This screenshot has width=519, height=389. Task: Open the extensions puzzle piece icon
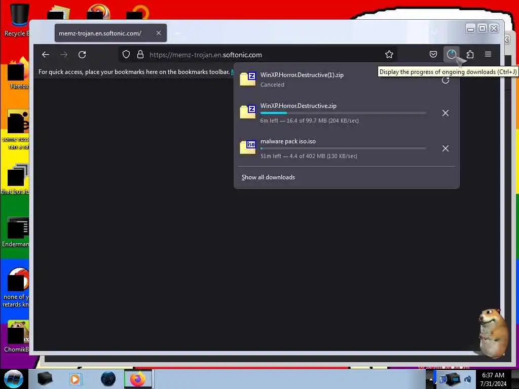pyautogui.click(x=470, y=55)
